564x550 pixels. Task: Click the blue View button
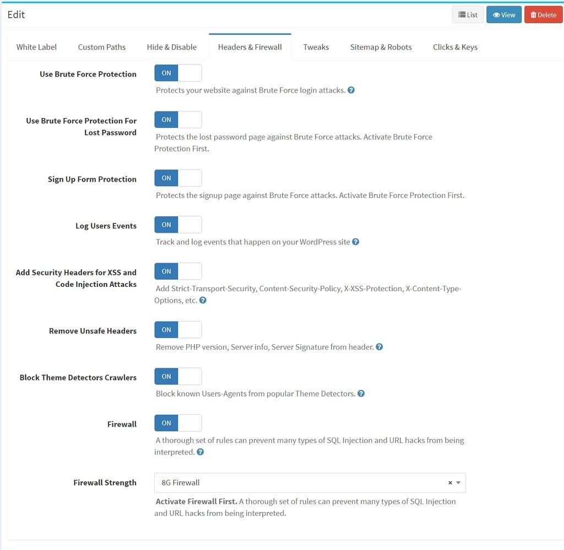coord(503,15)
